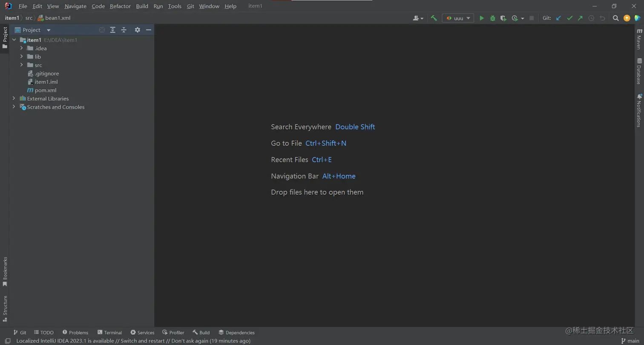Screen dimensions: 644x345
Task: Open the Refactor menu
Action: coord(120,6)
